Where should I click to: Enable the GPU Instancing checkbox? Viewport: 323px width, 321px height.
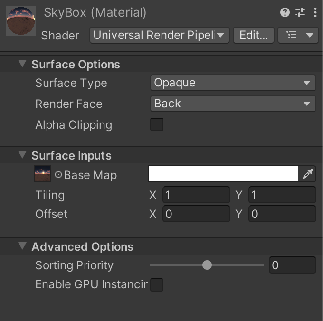tap(157, 285)
